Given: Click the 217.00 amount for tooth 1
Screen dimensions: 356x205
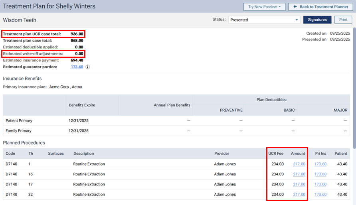Looking at the screenshot, I should pos(299,164).
